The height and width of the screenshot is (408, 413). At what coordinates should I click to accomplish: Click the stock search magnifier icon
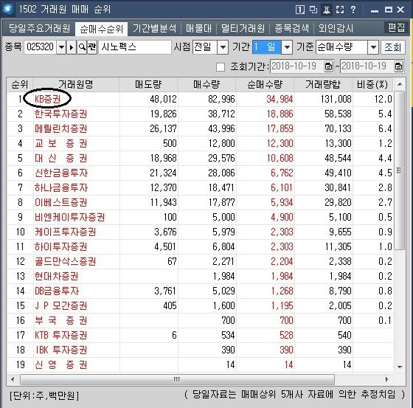82,47
